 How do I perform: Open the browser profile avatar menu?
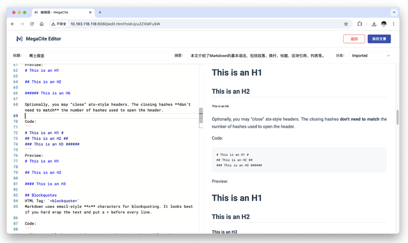pyautogui.click(x=384, y=24)
